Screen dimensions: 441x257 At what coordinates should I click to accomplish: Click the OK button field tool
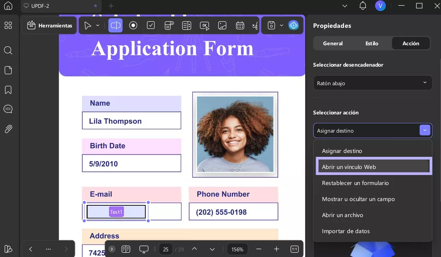[x=204, y=25]
